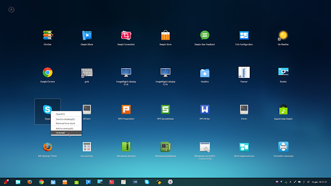331x186 pixels.
Task: Launch Fcitx Configuration
Action: tap(244, 35)
